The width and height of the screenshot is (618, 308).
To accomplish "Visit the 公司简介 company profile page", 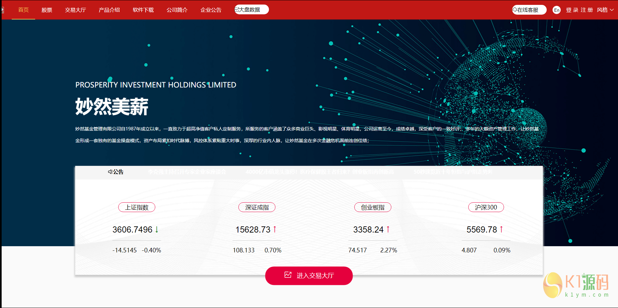I will click(x=177, y=10).
